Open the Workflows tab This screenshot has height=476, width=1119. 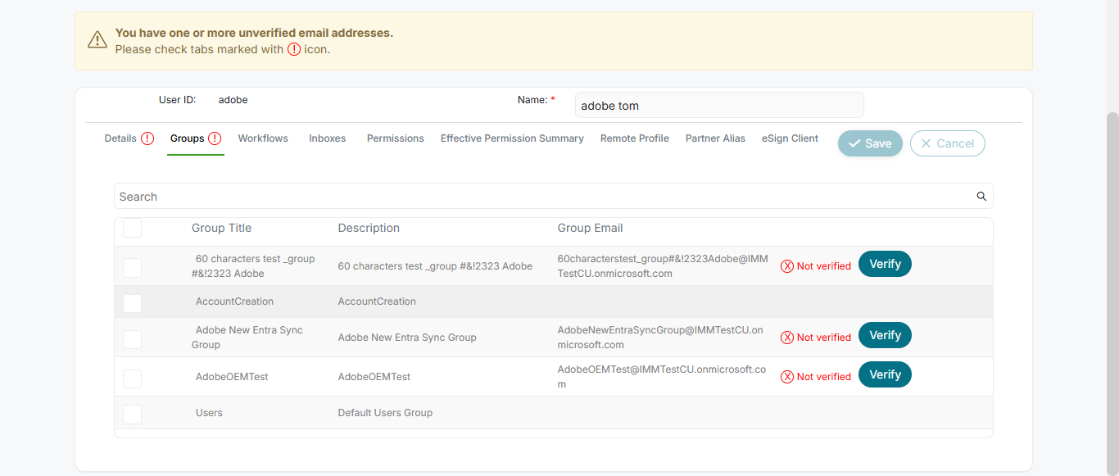263,138
